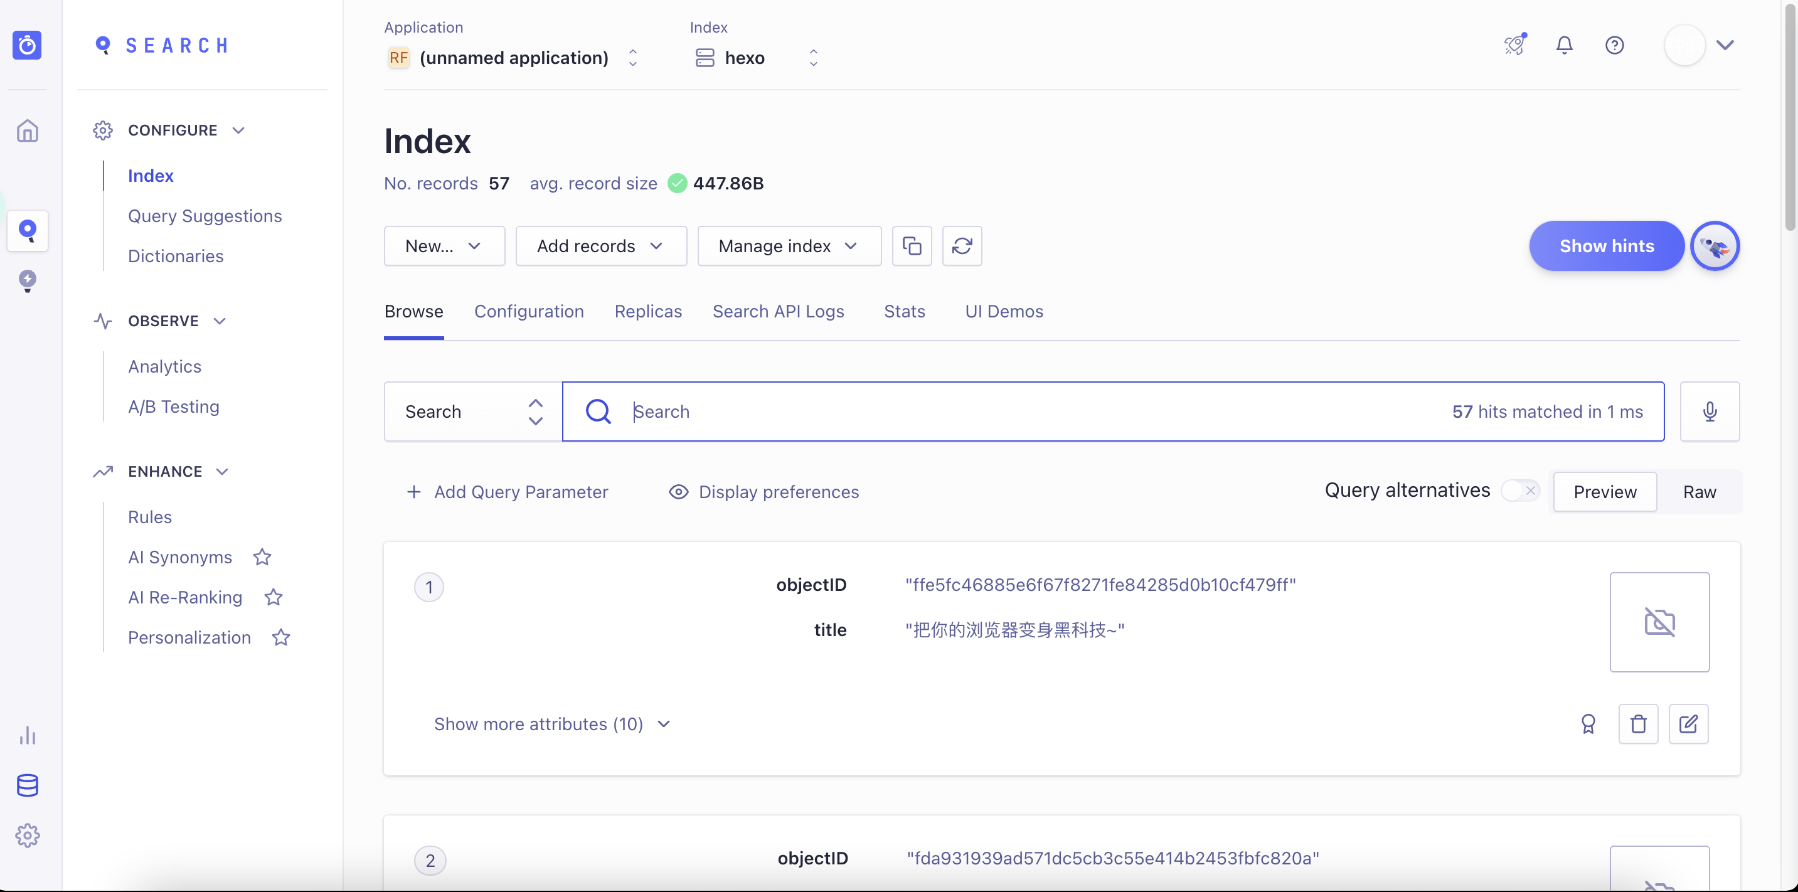Click the Show hints button
This screenshot has width=1798, height=892.
point(1607,246)
